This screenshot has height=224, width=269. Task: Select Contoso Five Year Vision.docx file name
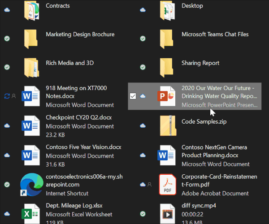click(x=83, y=147)
